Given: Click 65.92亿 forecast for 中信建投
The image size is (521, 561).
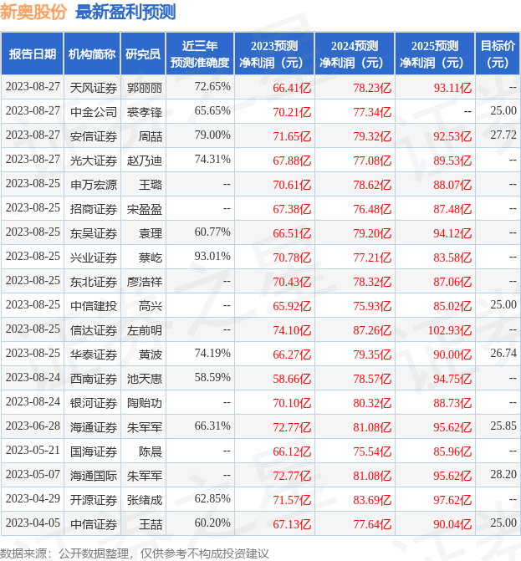Looking at the screenshot, I should click(x=292, y=306).
